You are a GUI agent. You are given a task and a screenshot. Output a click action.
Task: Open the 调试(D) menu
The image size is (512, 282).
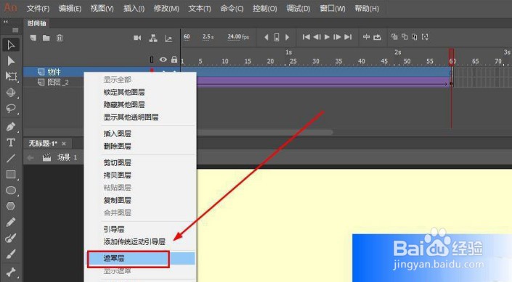point(298,9)
